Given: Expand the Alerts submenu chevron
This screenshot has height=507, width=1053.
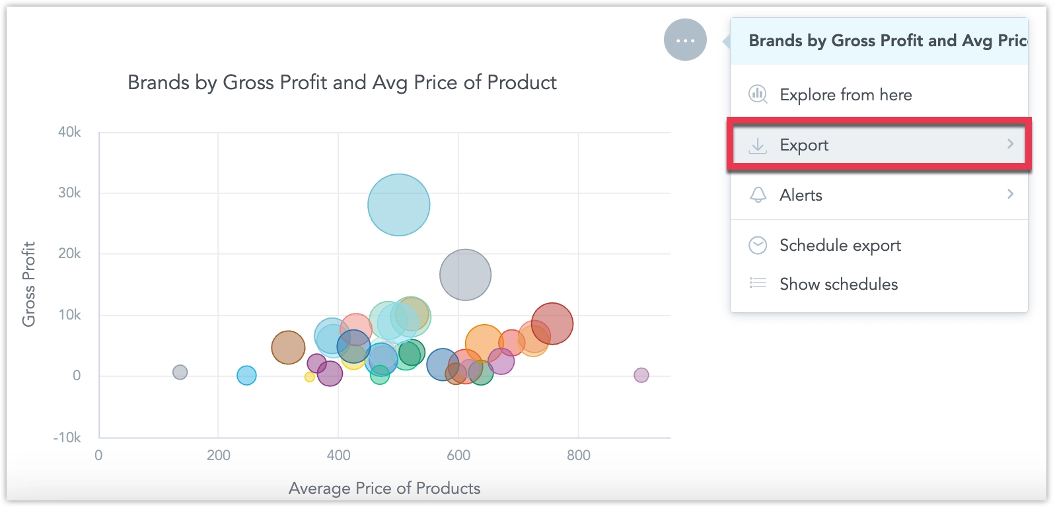Looking at the screenshot, I should tap(1010, 194).
